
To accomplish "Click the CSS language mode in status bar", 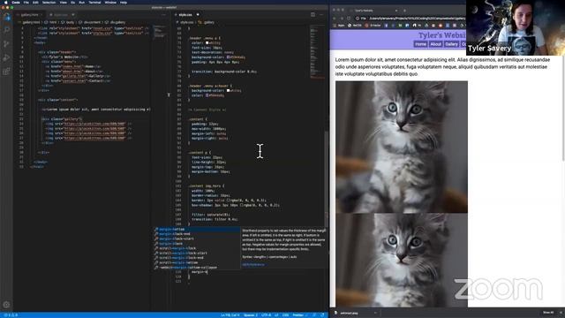I will [x=285, y=315].
